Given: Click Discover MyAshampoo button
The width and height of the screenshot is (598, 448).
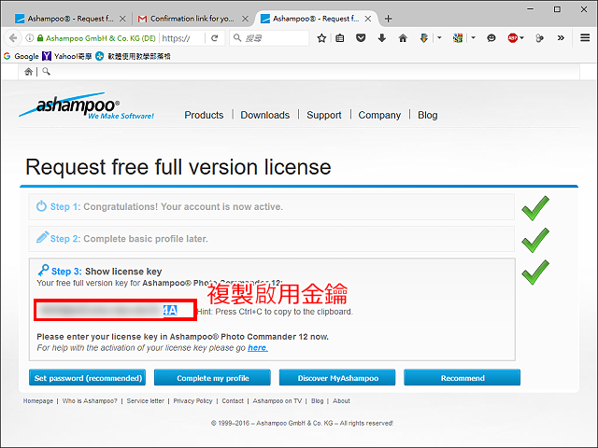Looking at the screenshot, I should 337,377.
